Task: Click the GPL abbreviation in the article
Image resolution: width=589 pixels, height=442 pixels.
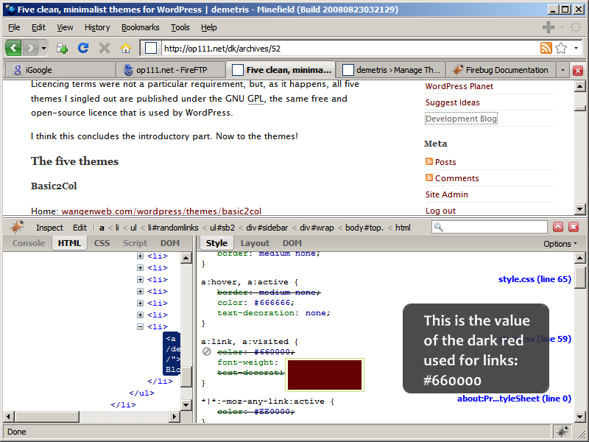Action: [x=255, y=99]
